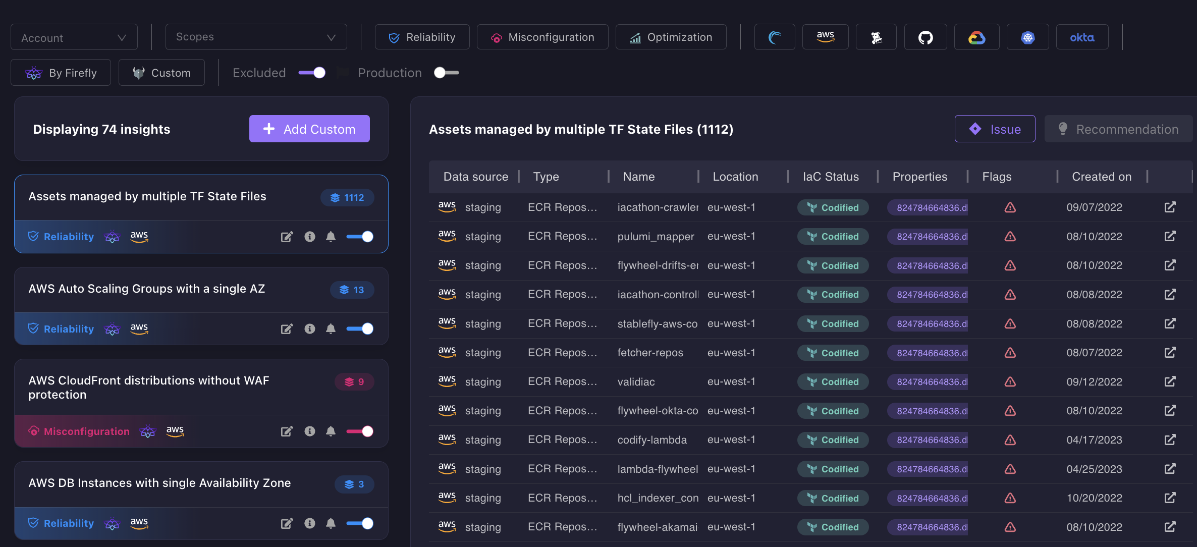Filter by the Kubernetes data source

[1027, 36]
